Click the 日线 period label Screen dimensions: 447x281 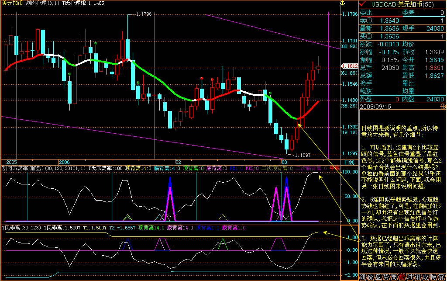click(349, 162)
